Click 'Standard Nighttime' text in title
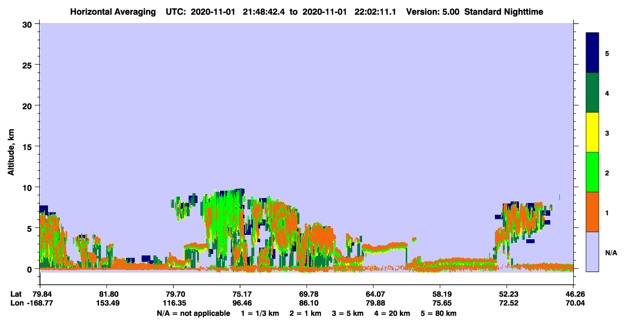Image resolution: width=637 pixels, height=327 pixels. [504, 12]
